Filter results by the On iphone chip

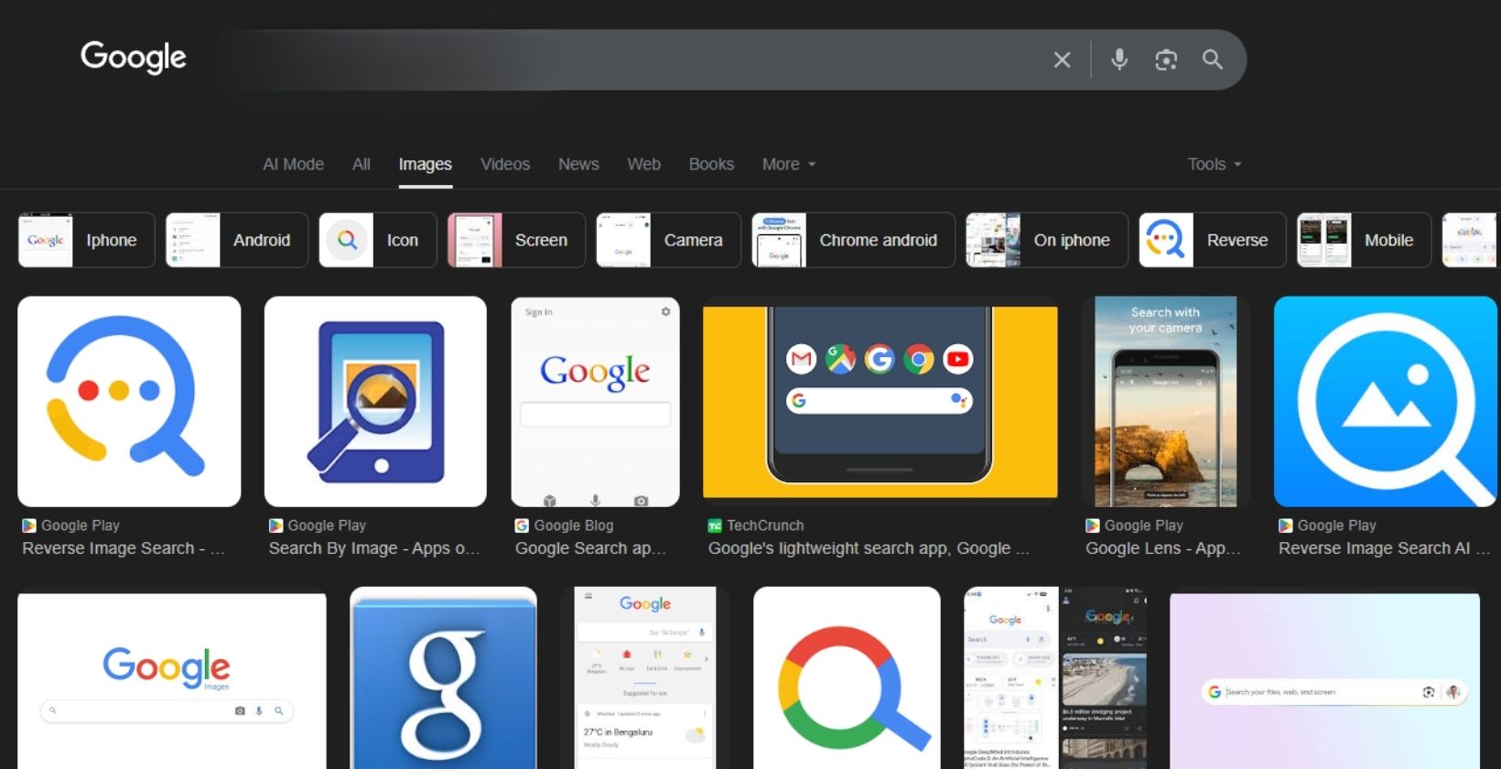click(1047, 240)
